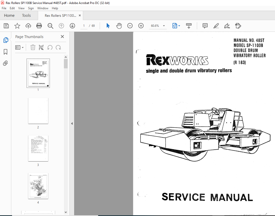Rotate page counterclockwise
275x216 pixels.
[x=50, y=47]
